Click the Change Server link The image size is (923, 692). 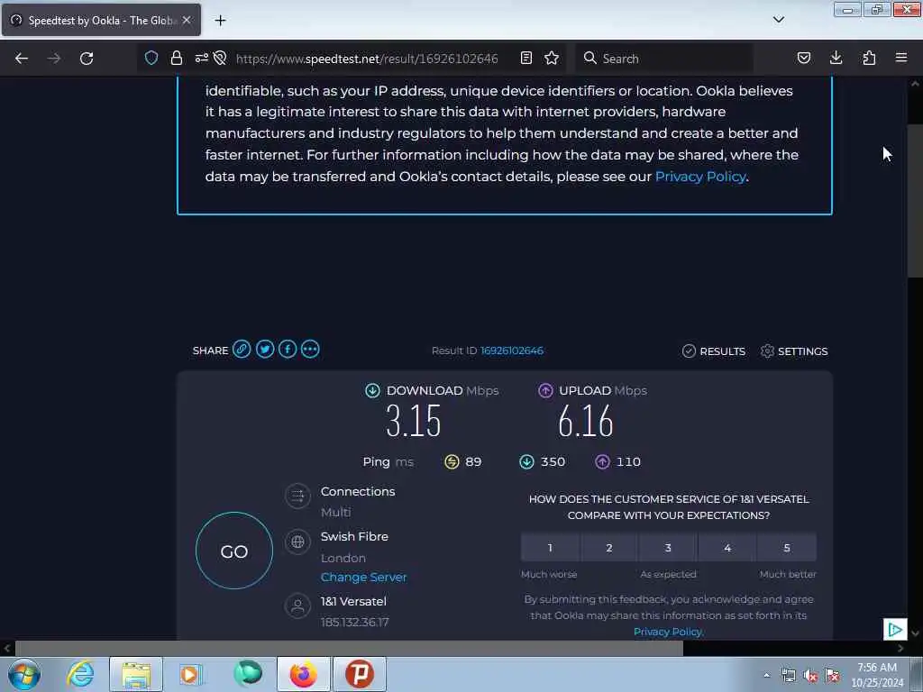(x=364, y=578)
